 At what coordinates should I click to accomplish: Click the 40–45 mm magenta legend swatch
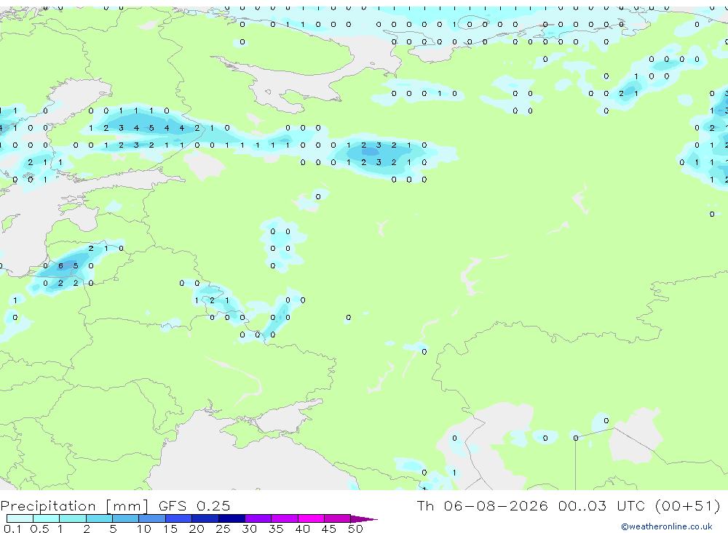pyautogui.click(x=311, y=518)
